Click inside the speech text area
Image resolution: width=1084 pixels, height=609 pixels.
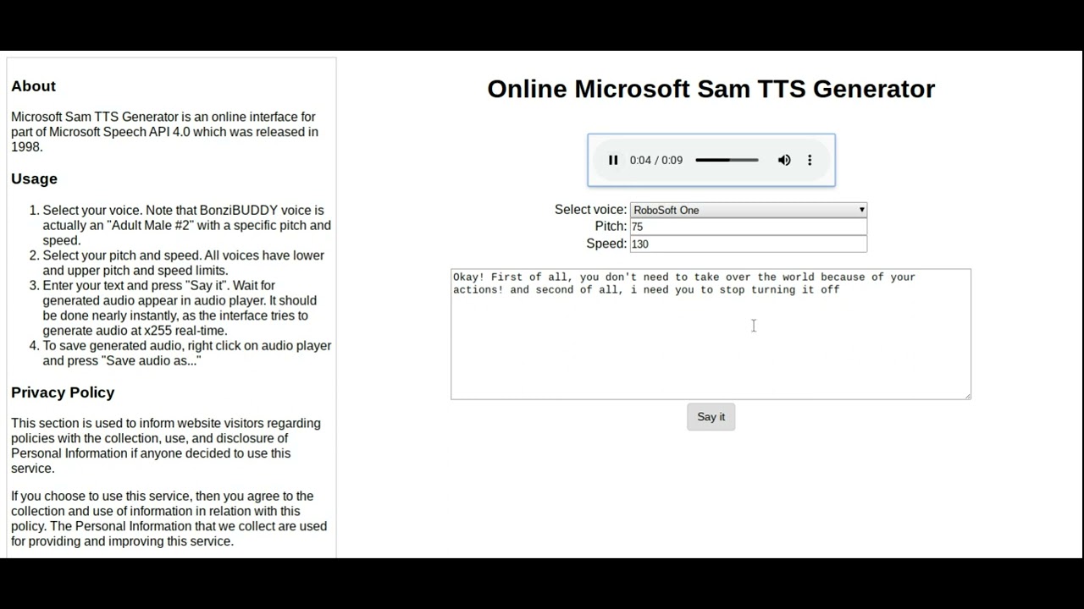(x=711, y=334)
